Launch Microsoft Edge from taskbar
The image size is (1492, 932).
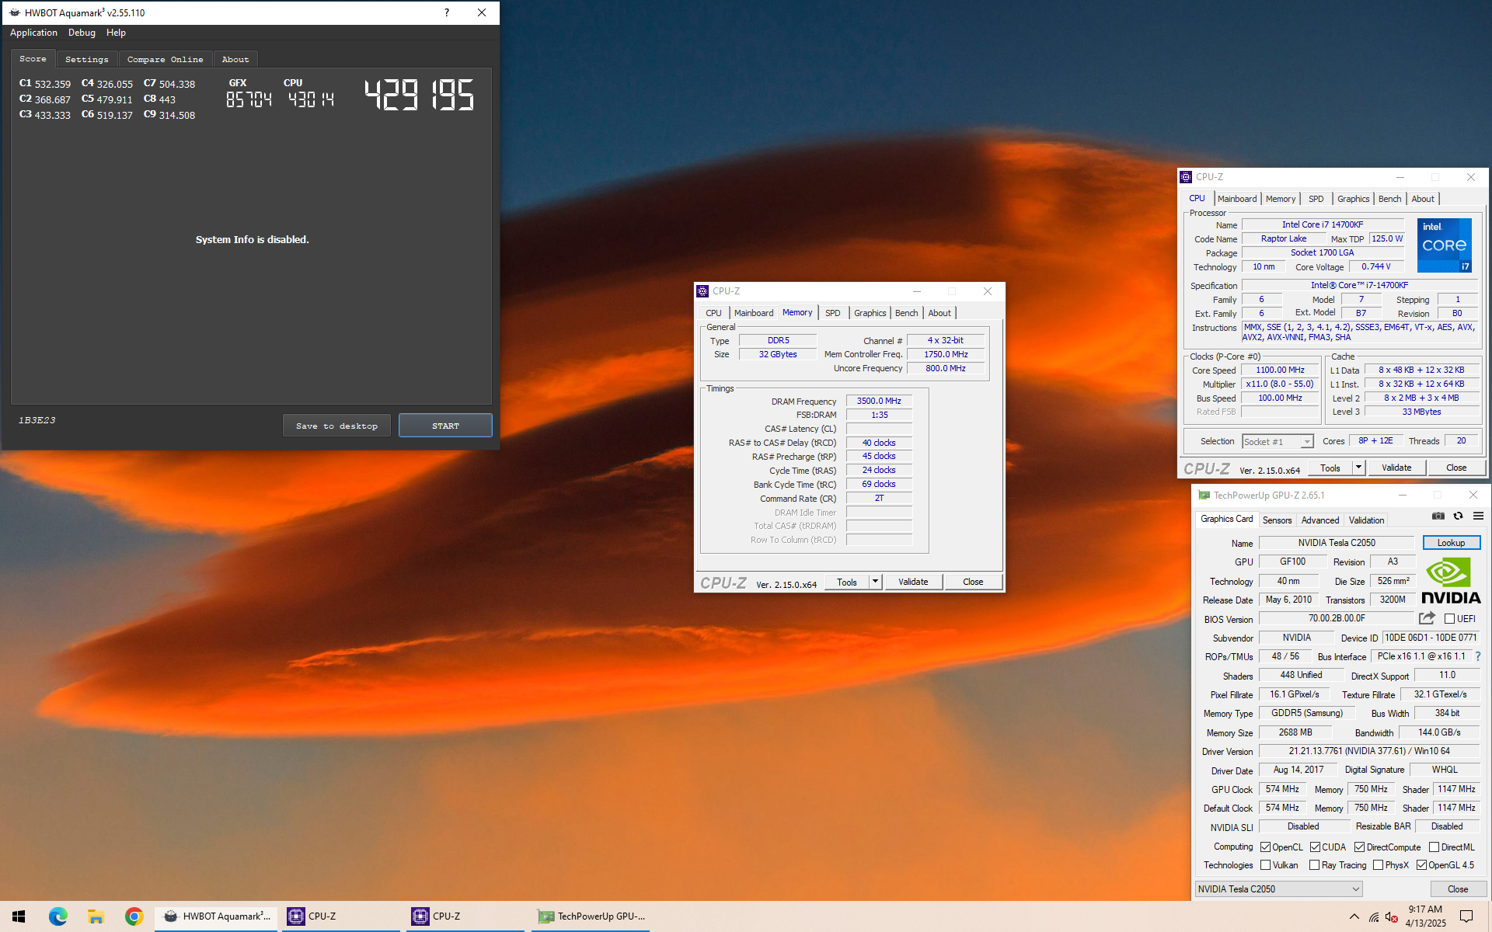tap(58, 916)
